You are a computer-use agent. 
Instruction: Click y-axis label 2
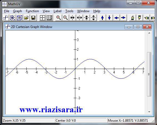tap(78, 50)
